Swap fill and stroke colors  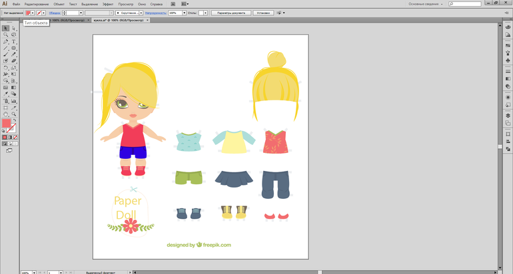(x=14, y=120)
